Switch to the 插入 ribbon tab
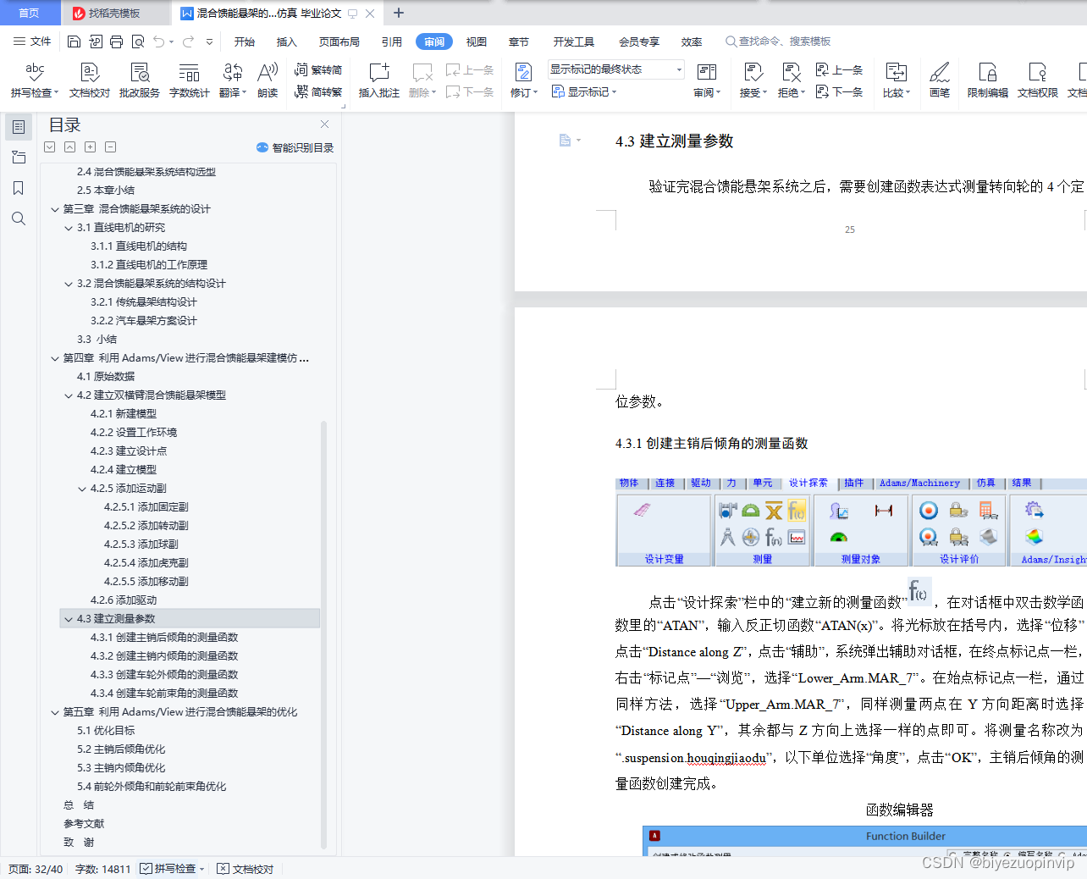 tap(287, 41)
